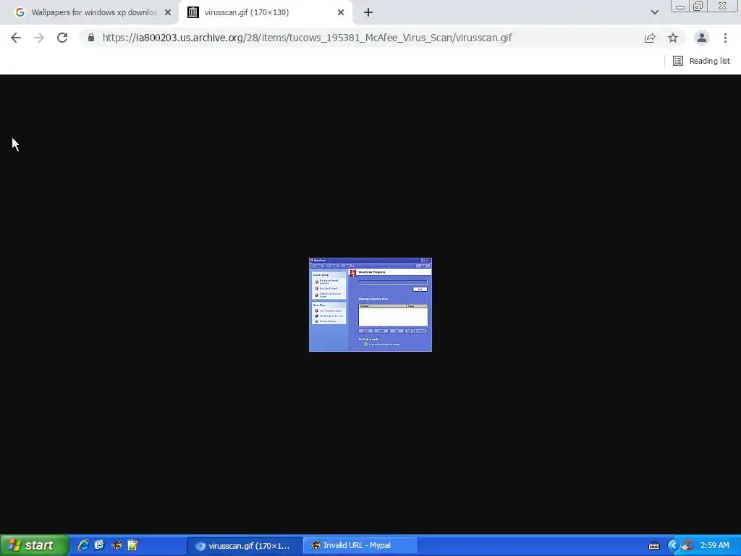Click the security alert tray icon

tap(687, 546)
